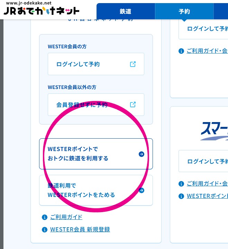This screenshot has height=249, width=228.
Task: Select the 予約 navigation tab
Action: (x=184, y=11)
